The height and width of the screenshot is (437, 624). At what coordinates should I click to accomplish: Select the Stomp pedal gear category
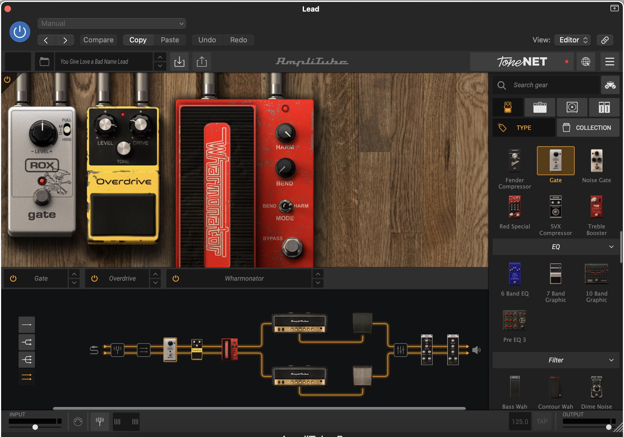508,107
